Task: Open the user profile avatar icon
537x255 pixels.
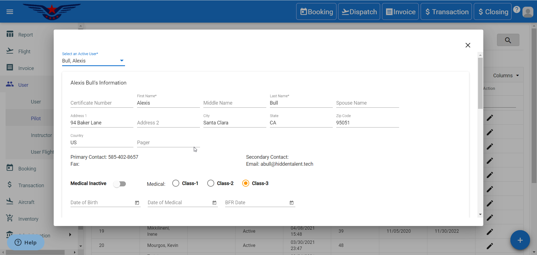Action: [527, 12]
